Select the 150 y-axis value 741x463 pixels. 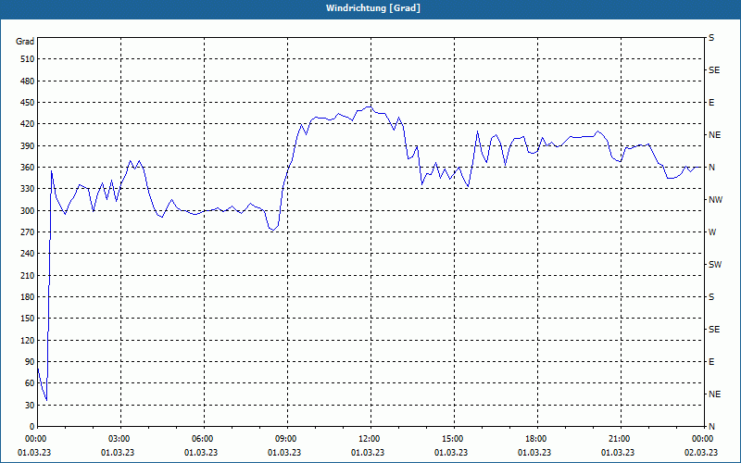pos(28,319)
